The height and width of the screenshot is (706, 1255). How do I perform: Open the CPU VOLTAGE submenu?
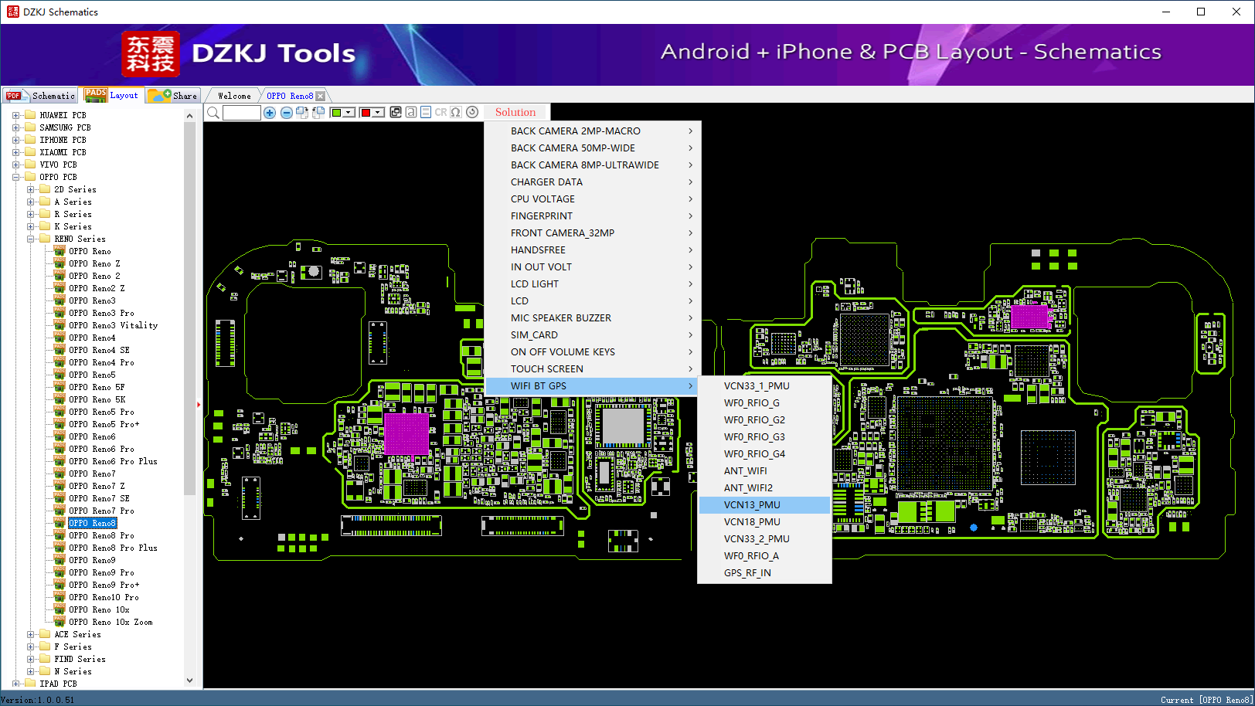(x=593, y=199)
